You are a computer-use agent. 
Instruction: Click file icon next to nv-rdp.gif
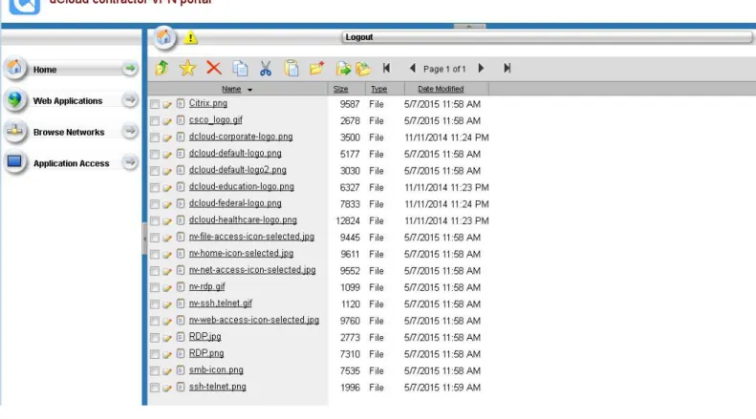pyautogui.click(x=181, y=287)
